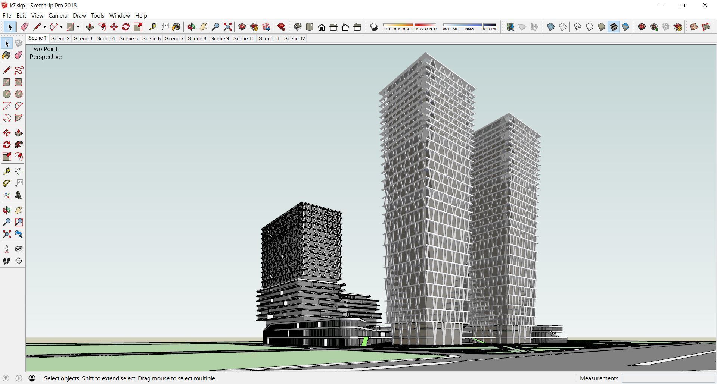Expand the arc tool dropdown arrow
Screen dimensions: 717x384
[61, 27]
